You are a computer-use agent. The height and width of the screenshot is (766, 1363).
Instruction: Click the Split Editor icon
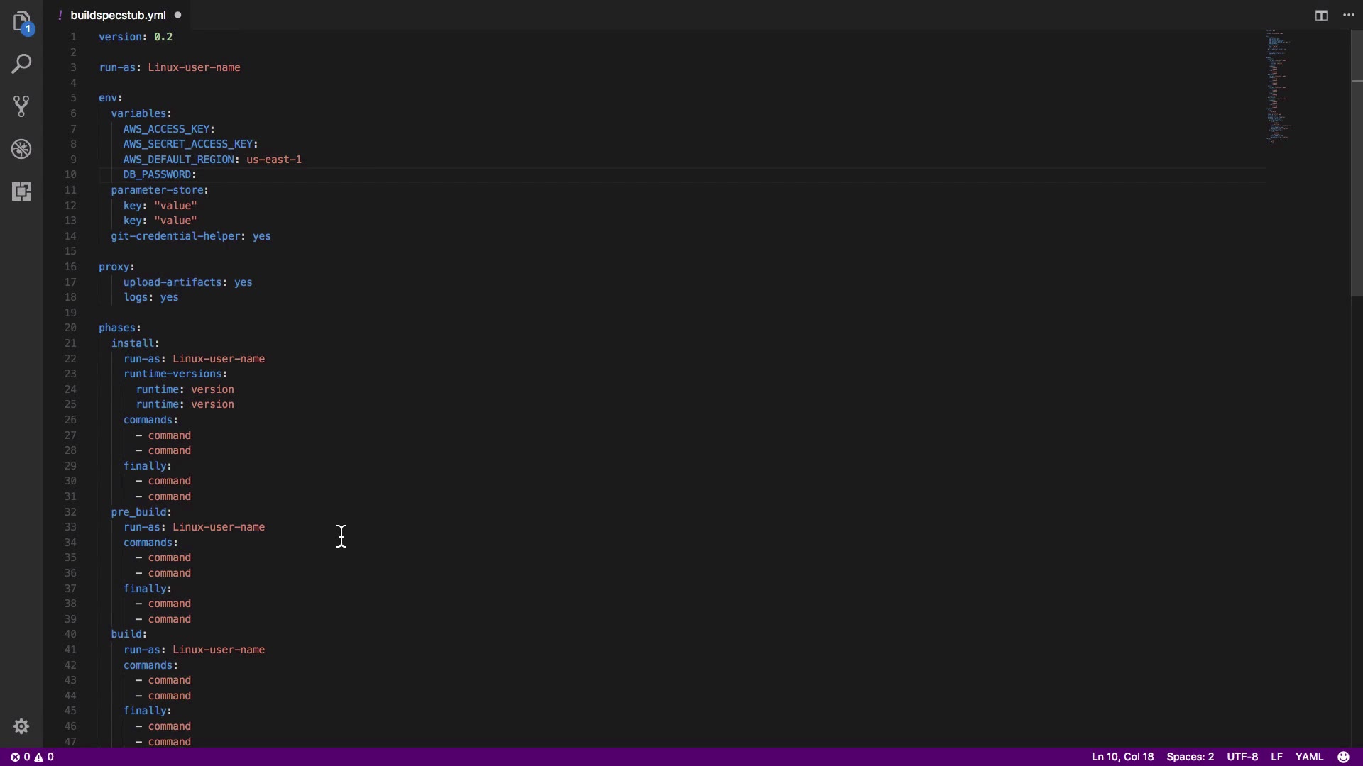[1321, 15]
